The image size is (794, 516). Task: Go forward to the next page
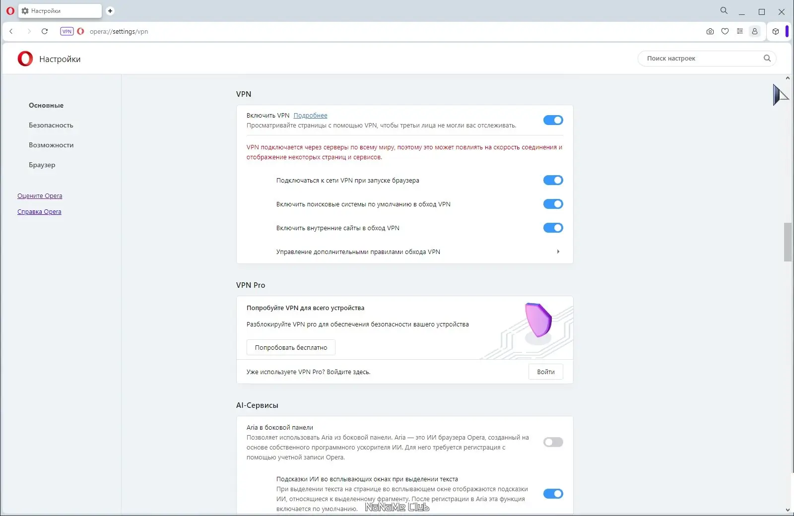coord(29,31)
